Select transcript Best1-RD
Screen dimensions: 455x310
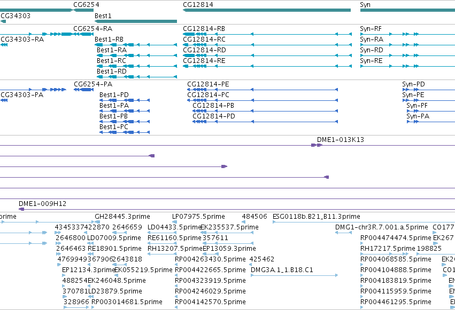coord(112,71)
